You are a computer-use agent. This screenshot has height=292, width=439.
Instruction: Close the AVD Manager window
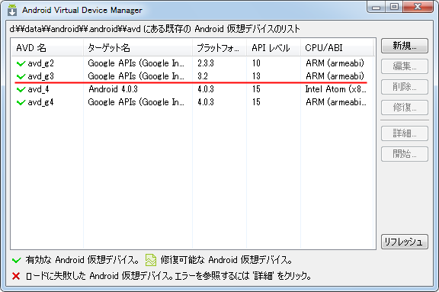click(x=418, y=7)
